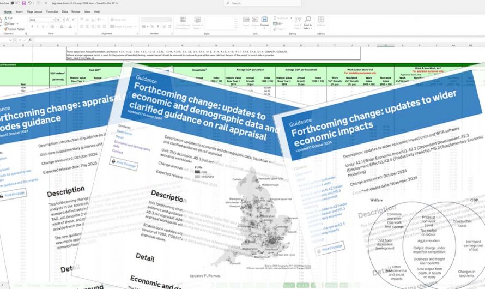485x289 pixels.
Task: Switch to the Data ribbon tab
Action: click(x=65, y=12)
